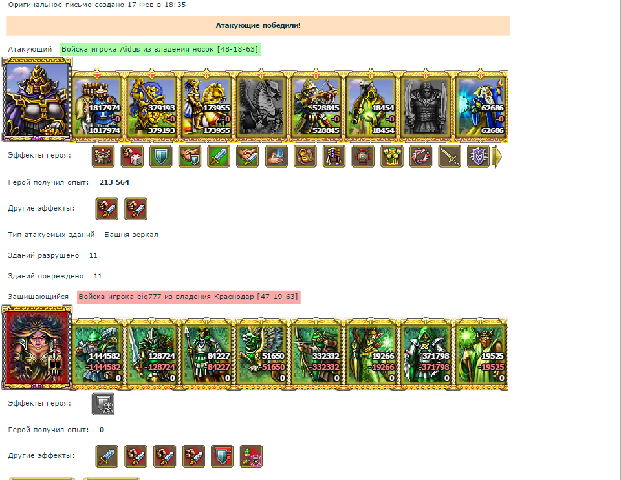The width and height of the screenshot is (621, 480).
Task: Click the purple spiked shield artifact icon
Action: 479,156
